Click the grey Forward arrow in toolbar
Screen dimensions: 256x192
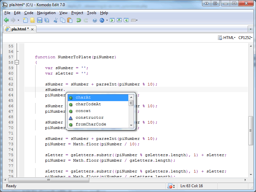coord(13,20)
